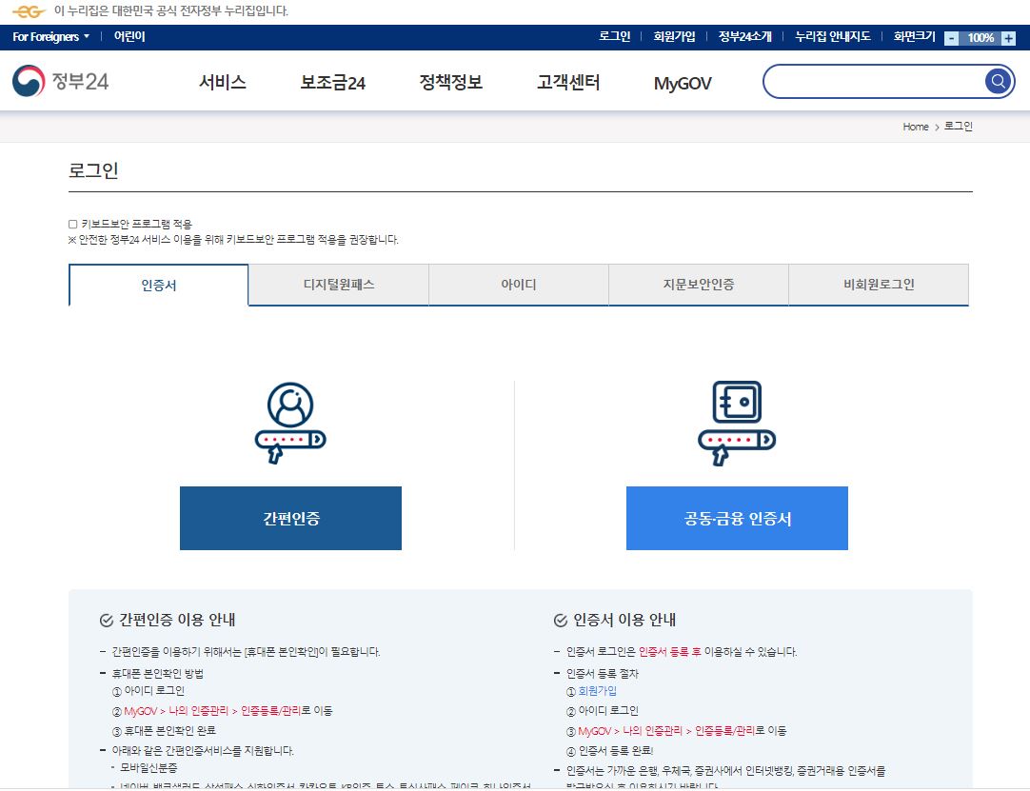This screenshot has width=1030, height=791.
Task: Select the 비회원로그인 tab
Action: click(878, 285)
